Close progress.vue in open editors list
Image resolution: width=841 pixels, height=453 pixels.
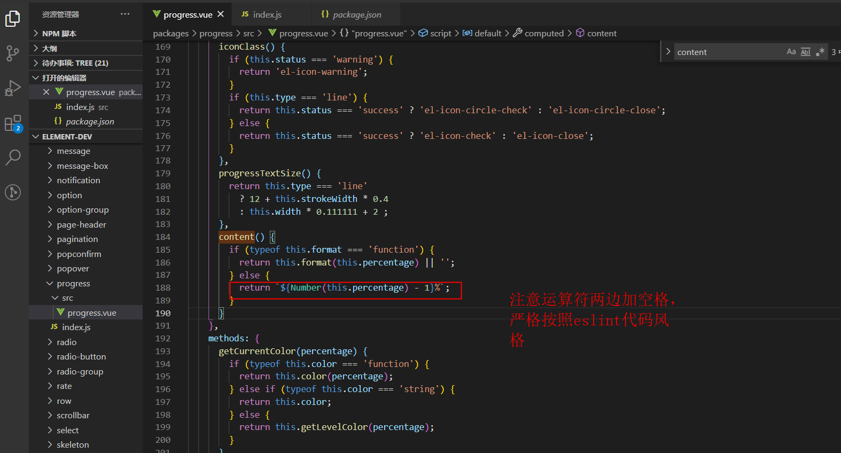point(46,92)
